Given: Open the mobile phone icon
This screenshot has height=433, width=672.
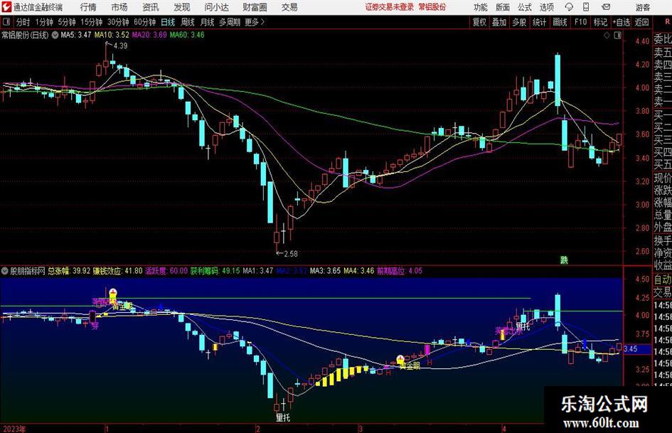Looking at the screenshot, I should point(586,7).
